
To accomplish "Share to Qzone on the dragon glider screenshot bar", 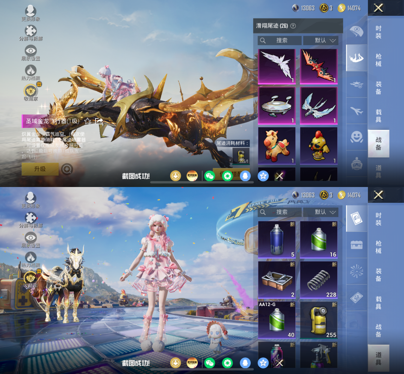I will coord(263,176).
